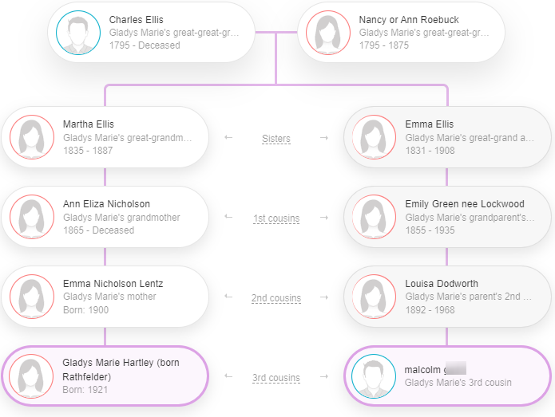The width and height of the screenshot is (555, 417).
Task: Click Gladys Marie Hartley's avatar icon
Action: click(x=31, y=376)
